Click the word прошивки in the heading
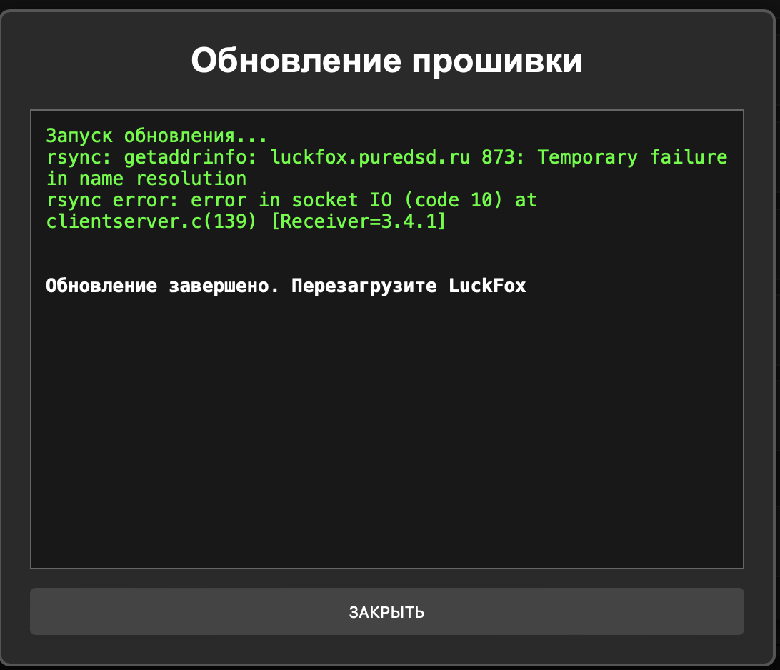780x670 pixels. point(497,61)
